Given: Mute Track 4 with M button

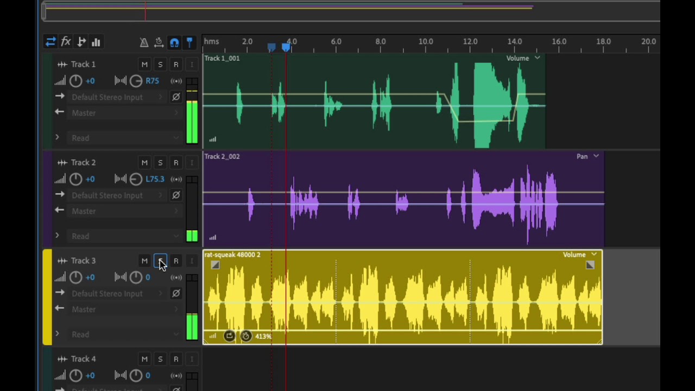Looking at the screenshot, I should (x=144, y=359).
